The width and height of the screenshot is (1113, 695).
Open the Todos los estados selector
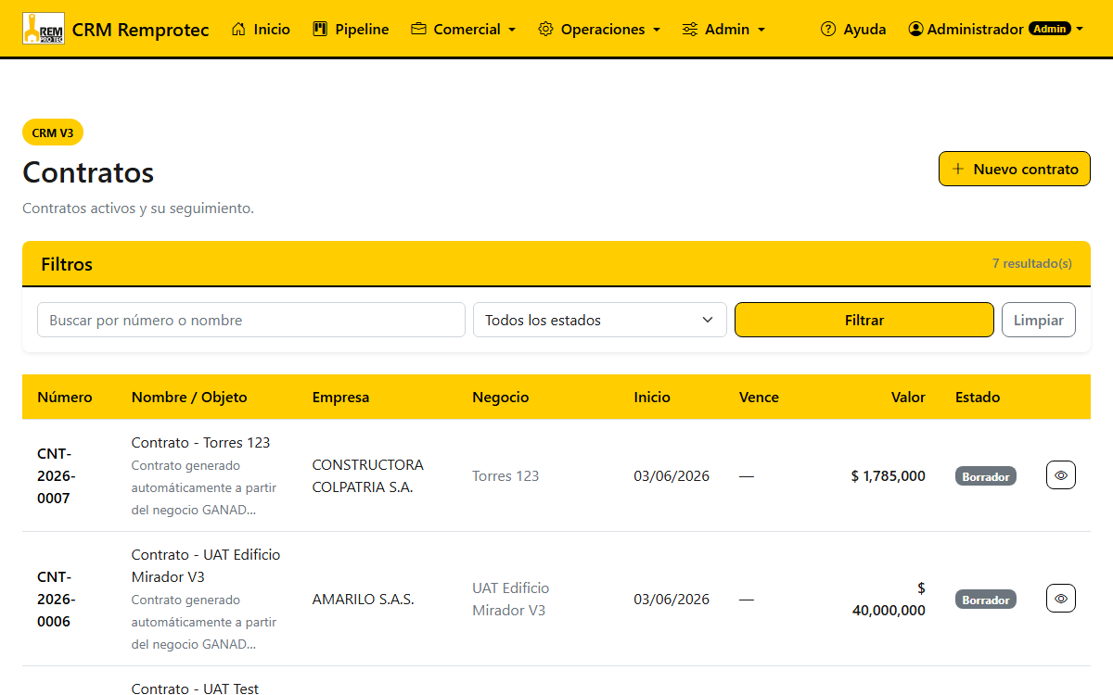pyautogui.click(x=600, y=320)
